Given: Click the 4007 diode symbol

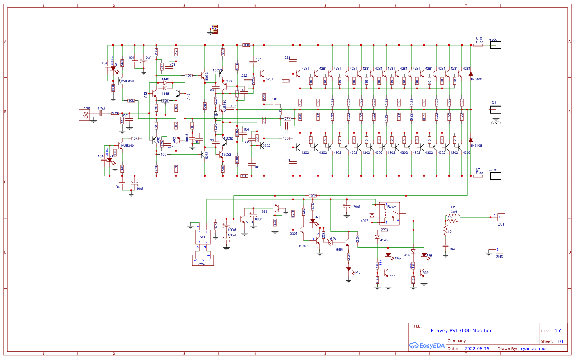Looking at the screenshot, I should 372,215.
